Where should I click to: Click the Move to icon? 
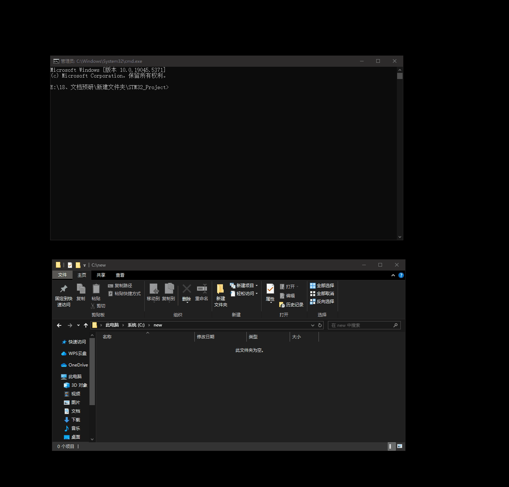pos(153,289)
